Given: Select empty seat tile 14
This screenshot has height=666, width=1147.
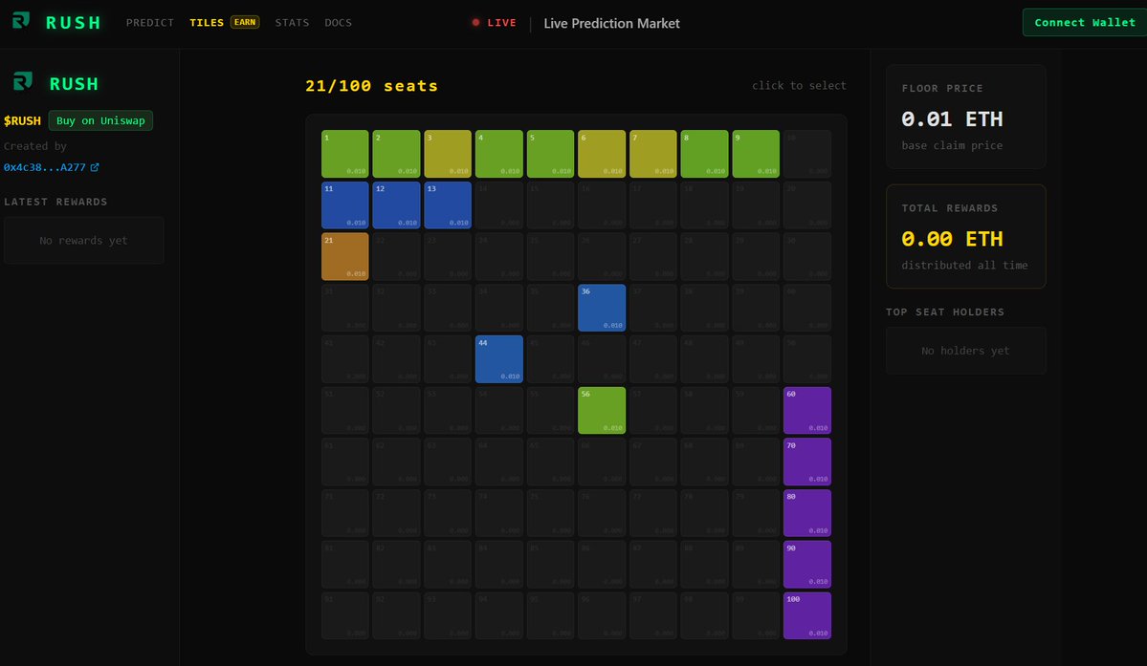Looking at the screenshot, I should click(x=499, y=205).
